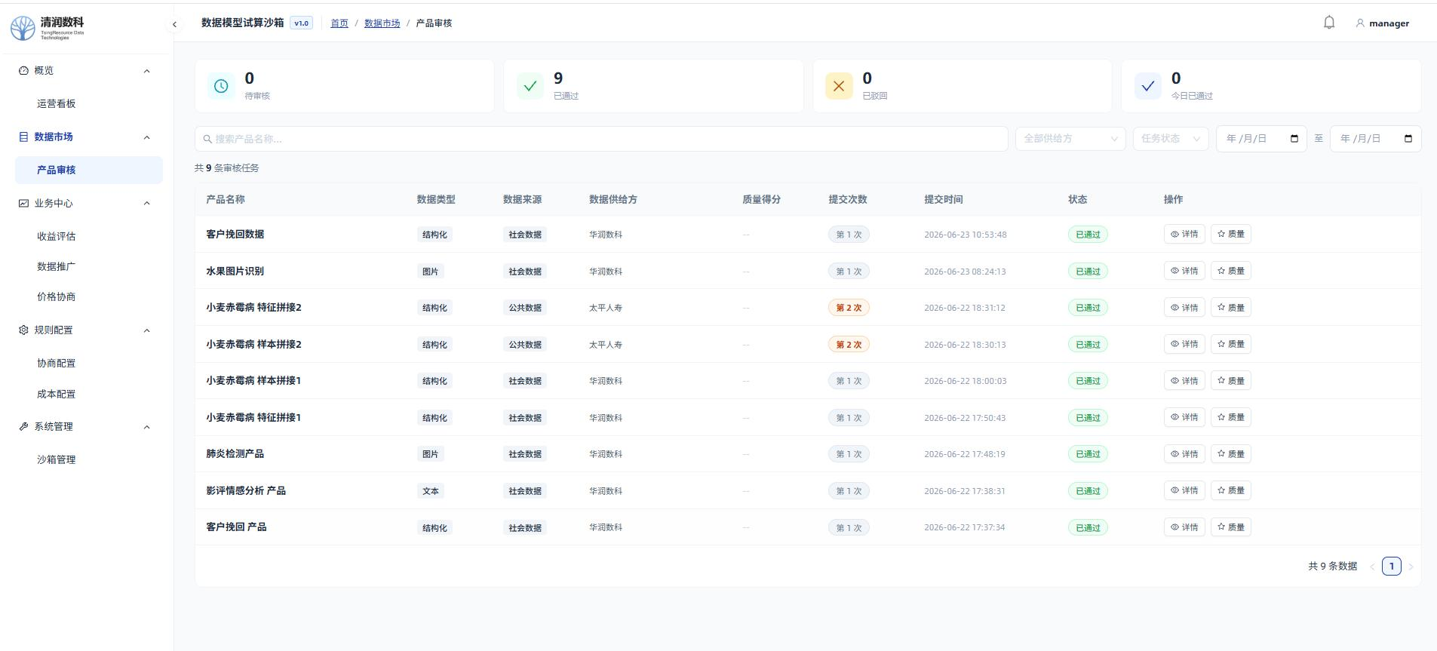View 详情 for 小麦赤霉病 特征拼接2

pyautogui.click(x=1184, y=307)
